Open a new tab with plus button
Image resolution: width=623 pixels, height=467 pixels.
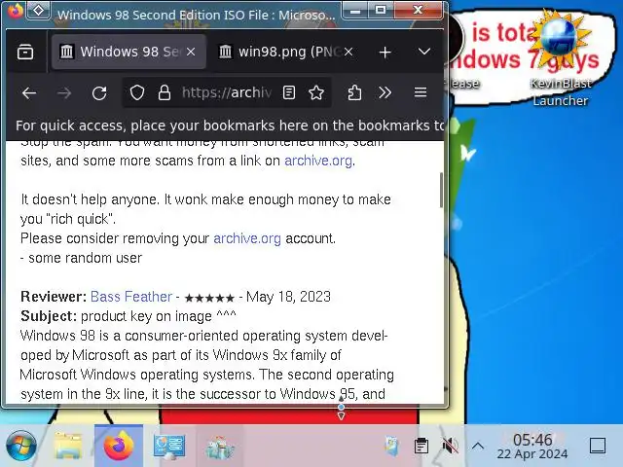tap(385, 52)
